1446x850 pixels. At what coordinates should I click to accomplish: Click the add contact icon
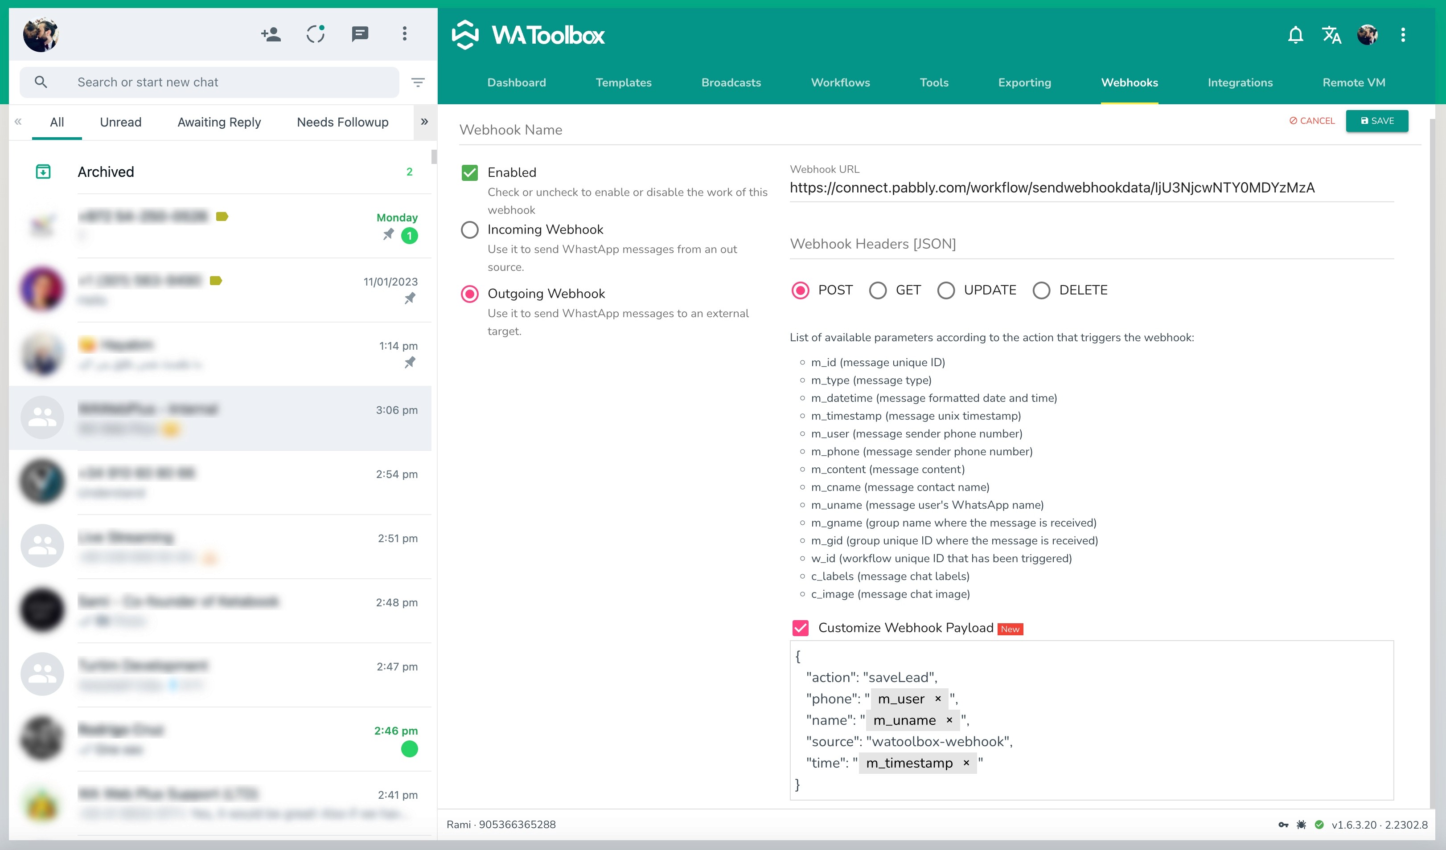[271, 34]
